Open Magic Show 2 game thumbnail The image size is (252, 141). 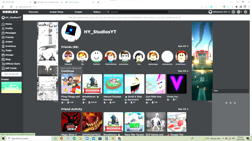[x=71, y=122]
